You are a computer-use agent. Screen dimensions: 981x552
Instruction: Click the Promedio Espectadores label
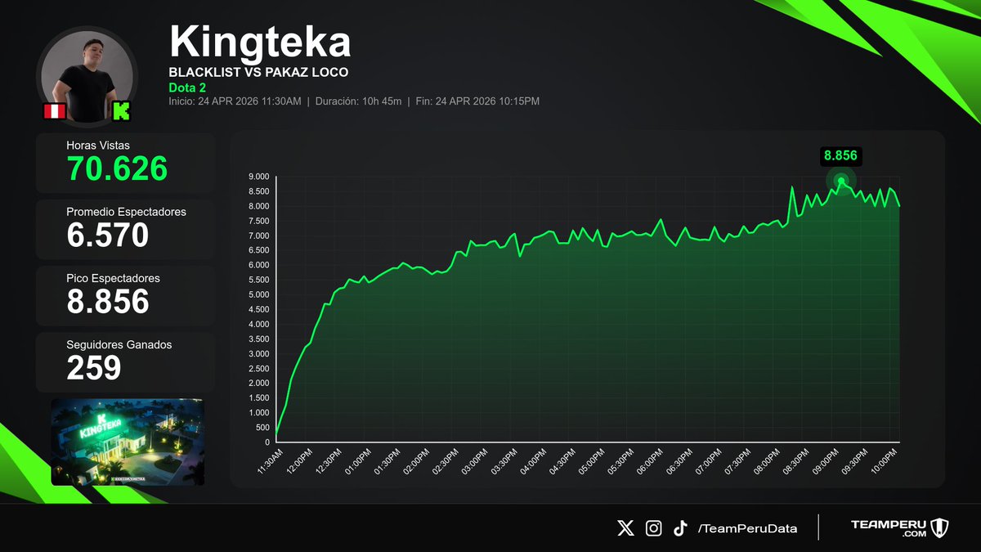click(x=126, y=212)
